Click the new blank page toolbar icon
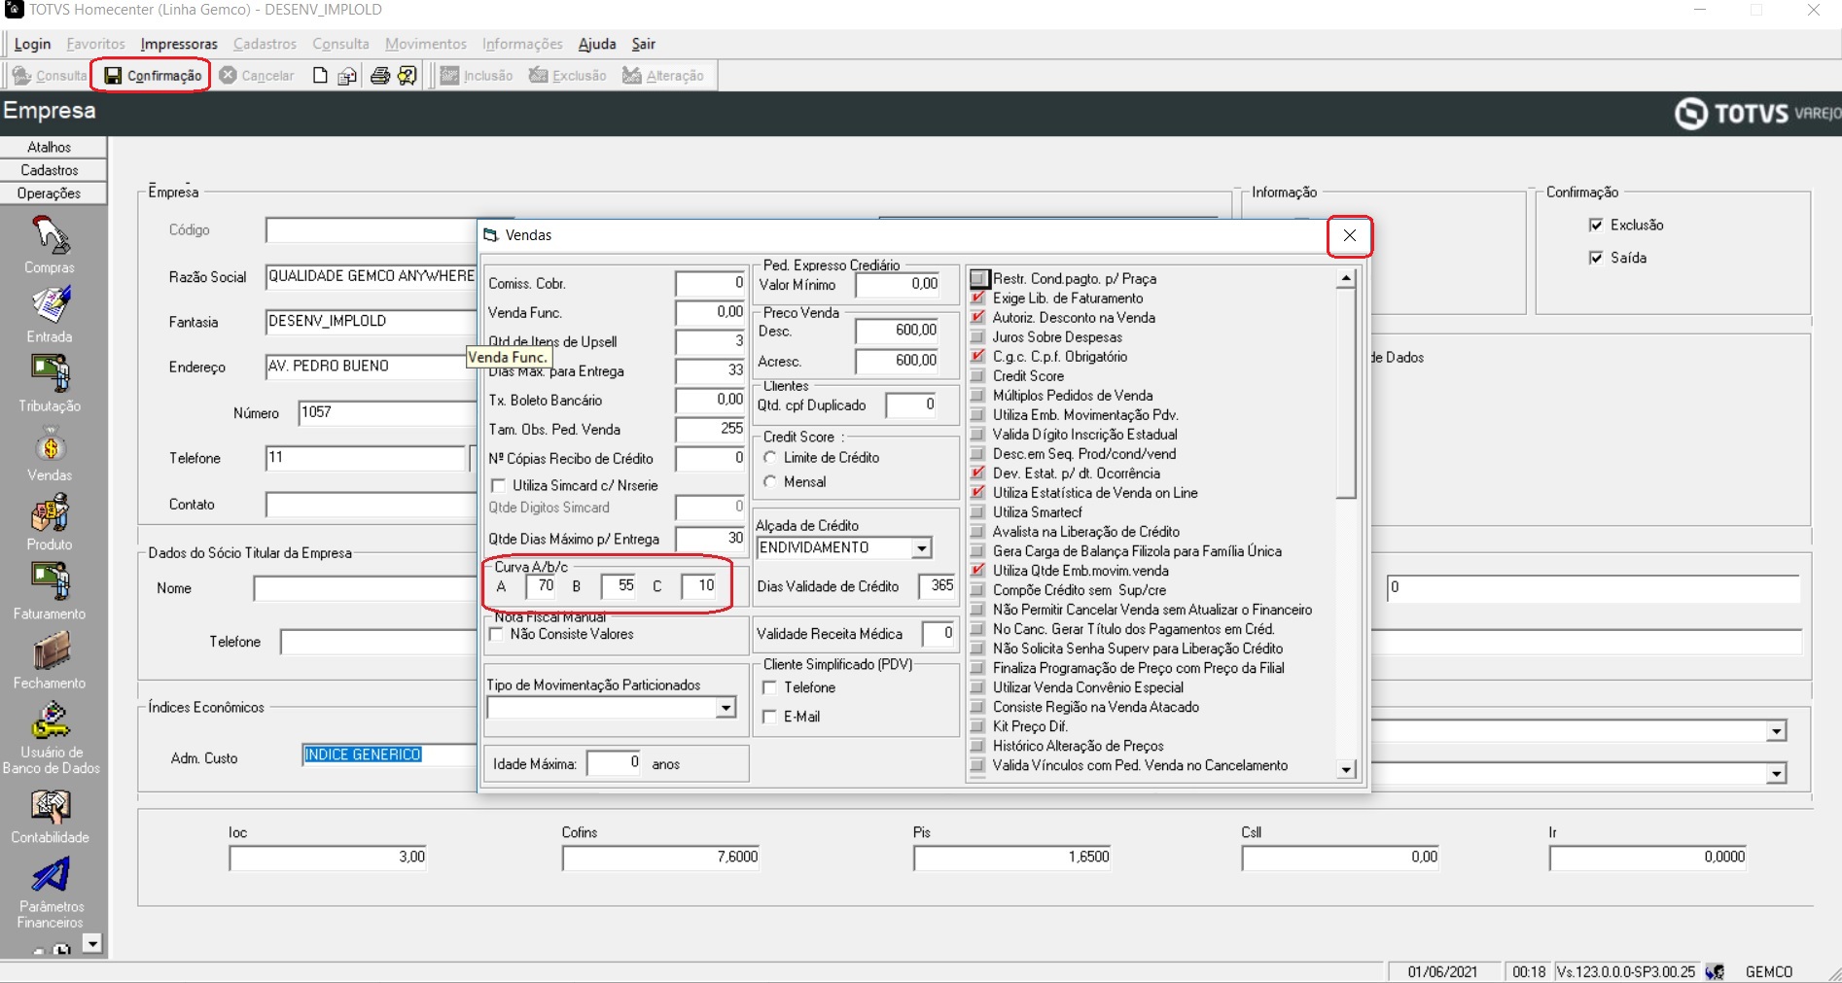The image size is (1842, 983). pyautogui.click(x=320, y=76)
